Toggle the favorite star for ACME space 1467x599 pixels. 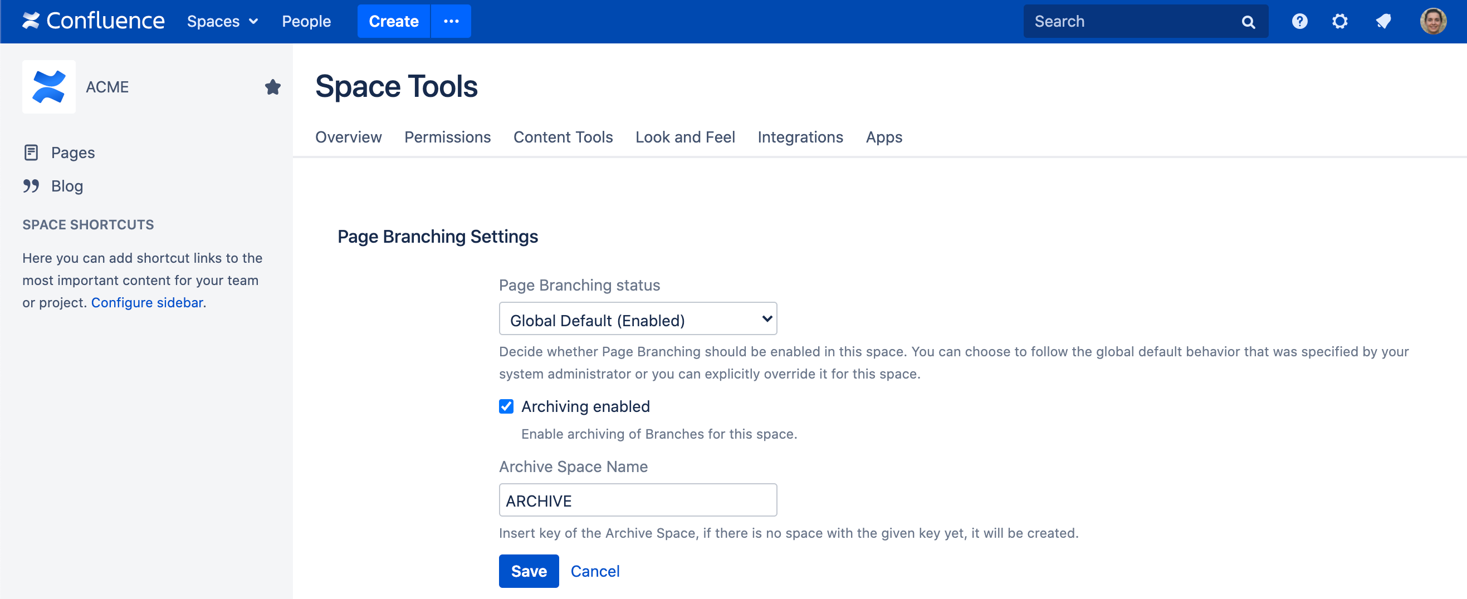(273, 86)
